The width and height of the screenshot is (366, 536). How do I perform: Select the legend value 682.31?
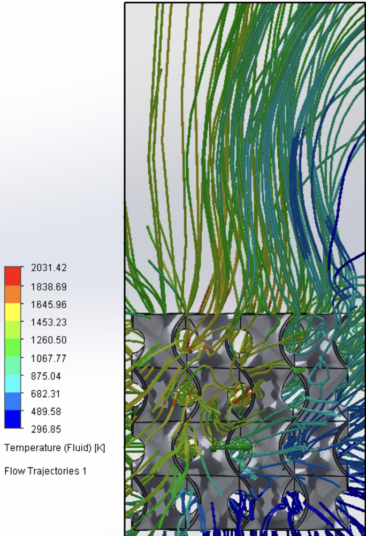46,394
